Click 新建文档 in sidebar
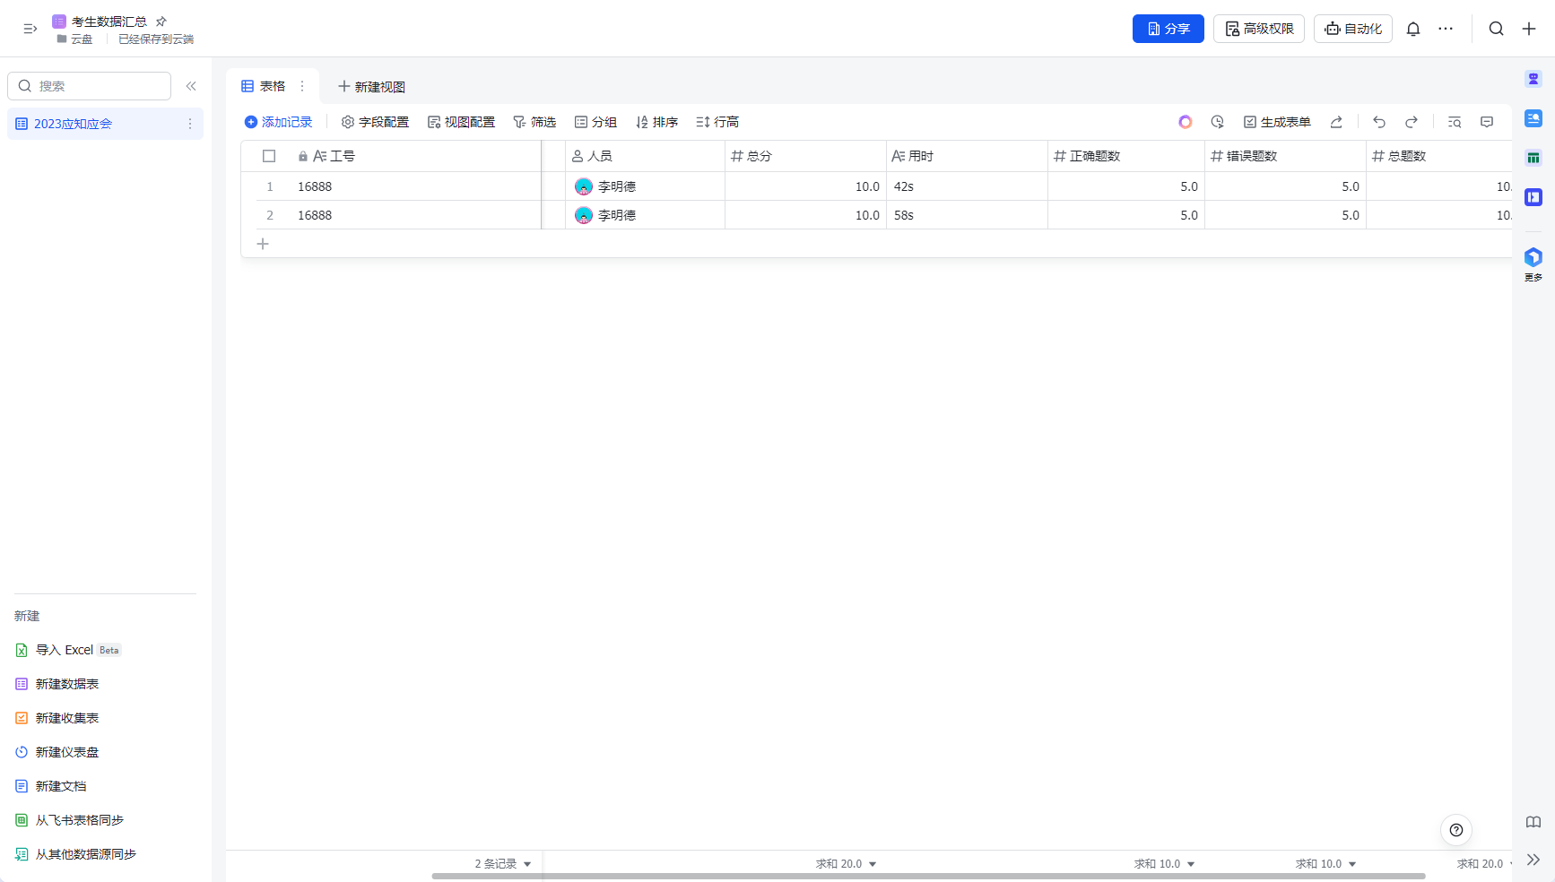 [51, 786]
